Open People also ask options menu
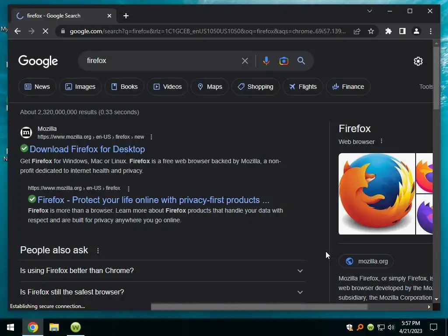This screenshot has width=448, height=336. [x=98, y=251]
